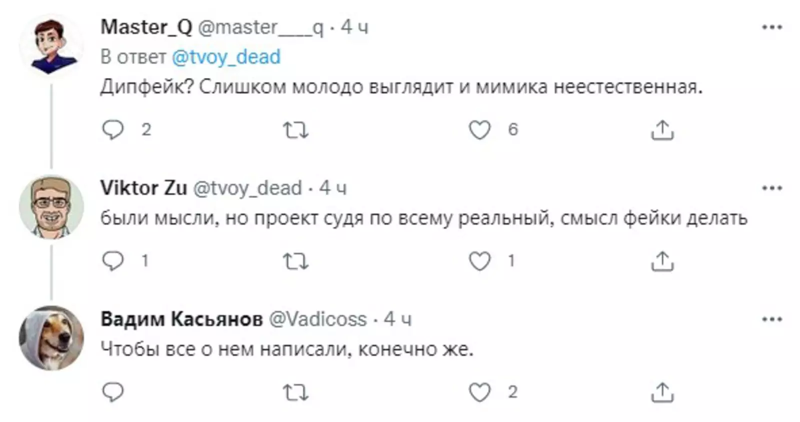Viewport: 800px width, 422px height.
Task: Open more options for Viktor Zu's tweet
Action: 771,188
